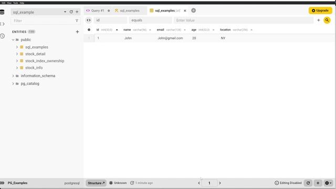Open the saved queries code icon in sidebar
The image size is (336, 189).
click(2, 24)
